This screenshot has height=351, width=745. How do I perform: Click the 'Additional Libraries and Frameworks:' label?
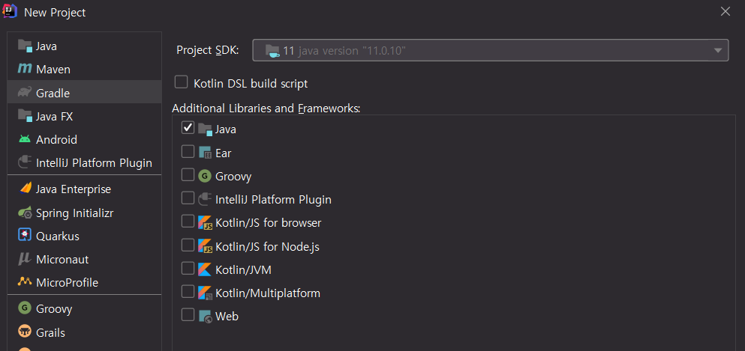(266, 109)
